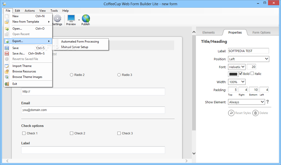Tick the Check 2 checkbox
This screenshot has width=281, height=165.
coord(71,133)
